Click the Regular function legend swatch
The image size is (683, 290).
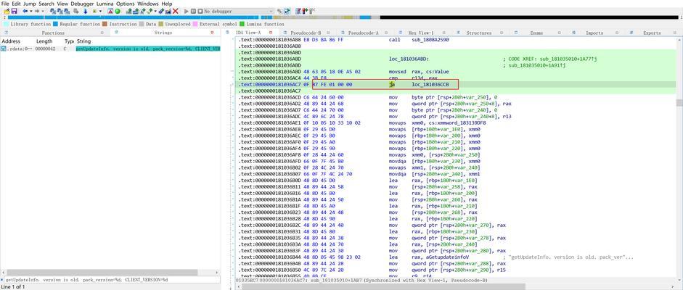click(55, 25)
